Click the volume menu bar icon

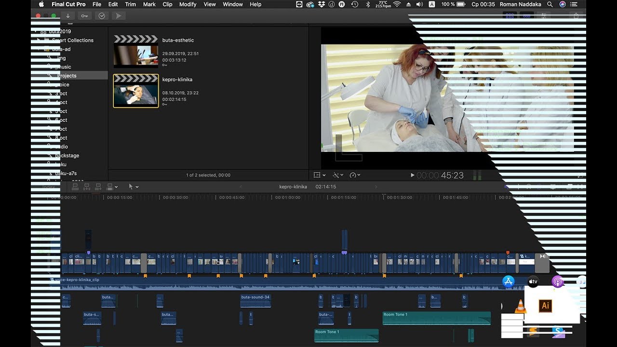pos(419,4)
